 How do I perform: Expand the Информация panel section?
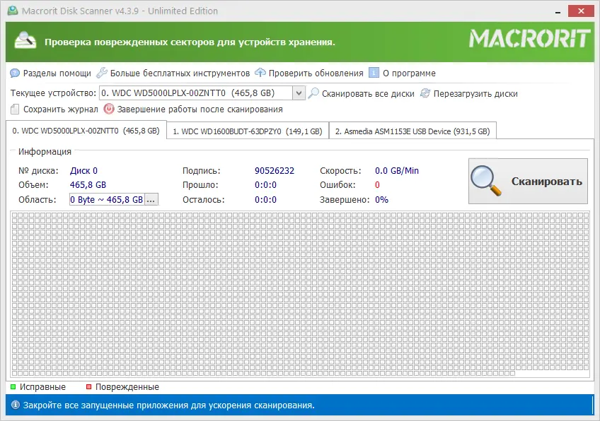point(44,151)
